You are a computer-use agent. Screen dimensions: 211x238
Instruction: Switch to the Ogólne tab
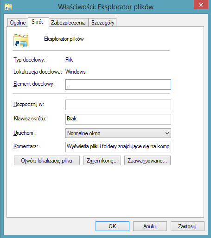tap(18, 23)
